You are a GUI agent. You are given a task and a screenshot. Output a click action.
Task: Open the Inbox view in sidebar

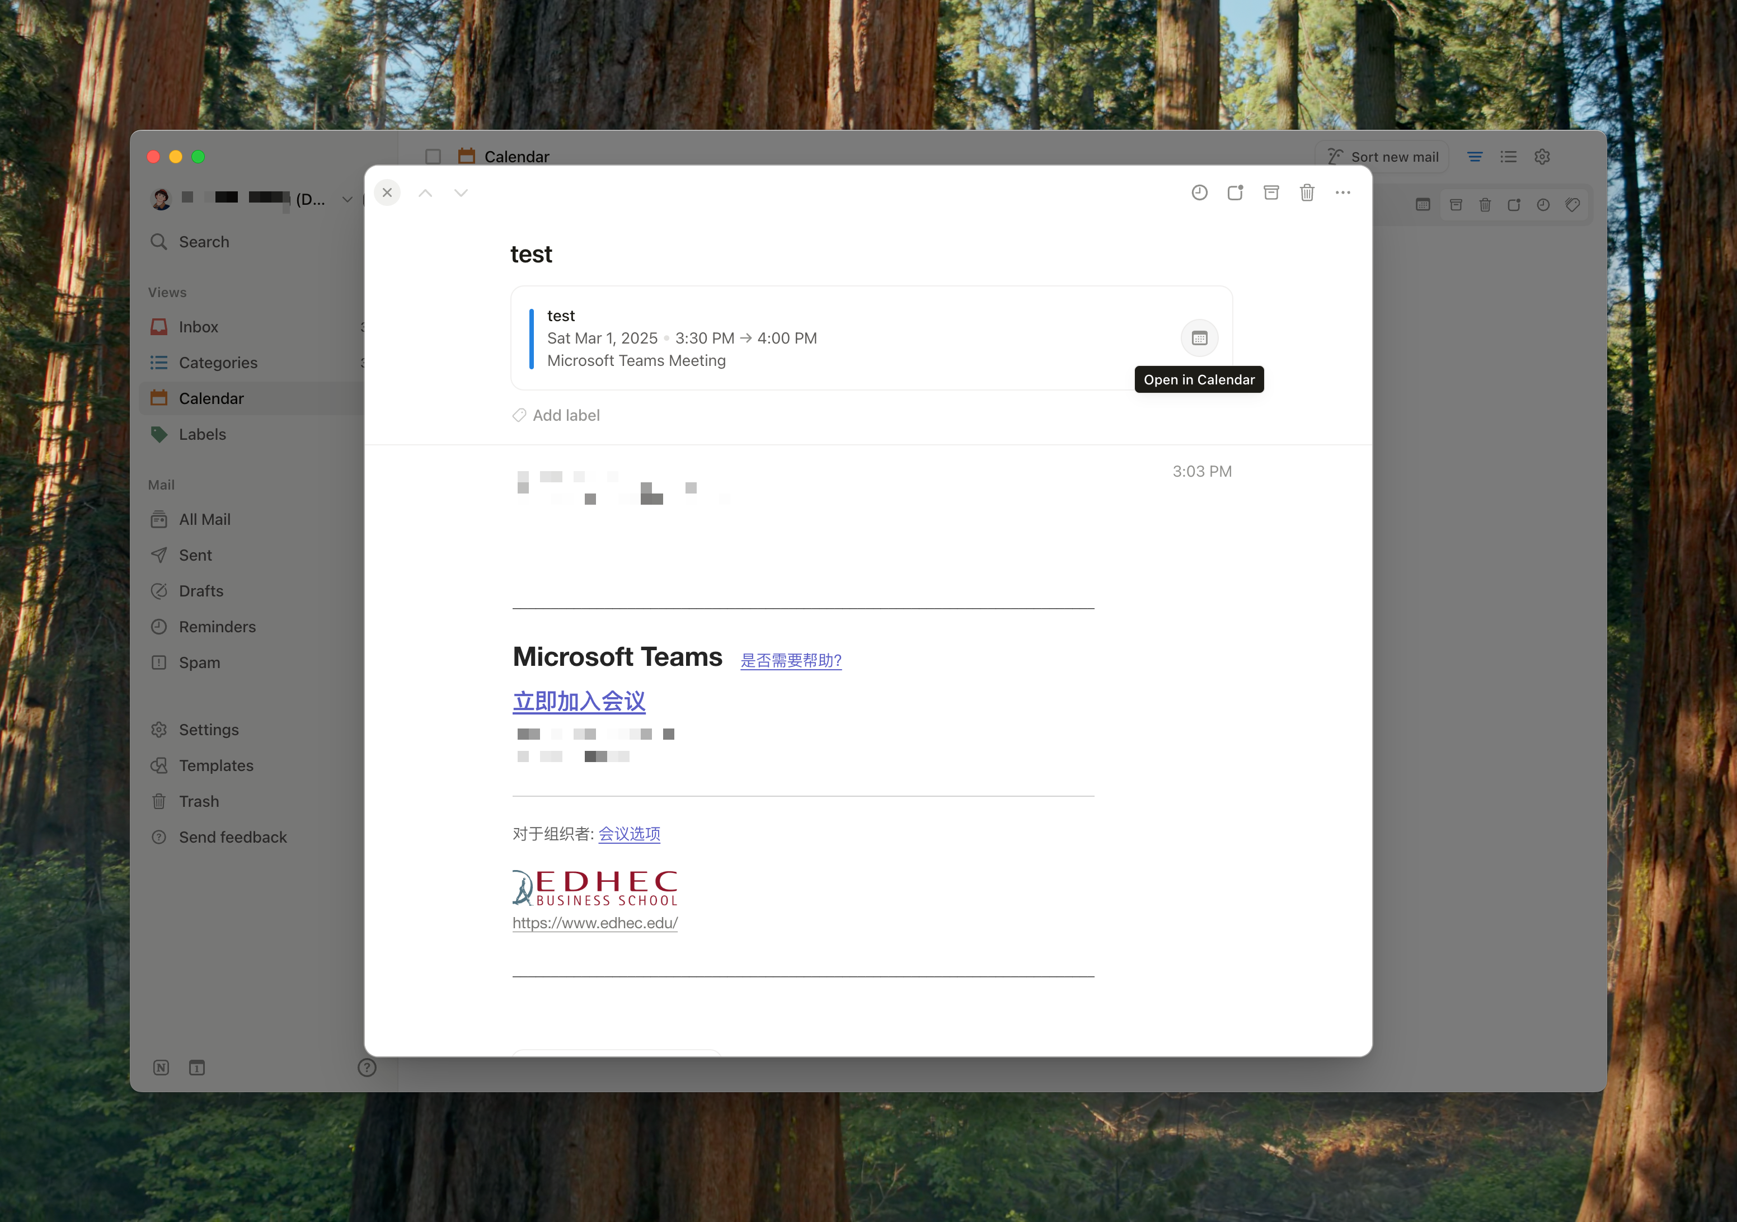click(x=198, y=327)
